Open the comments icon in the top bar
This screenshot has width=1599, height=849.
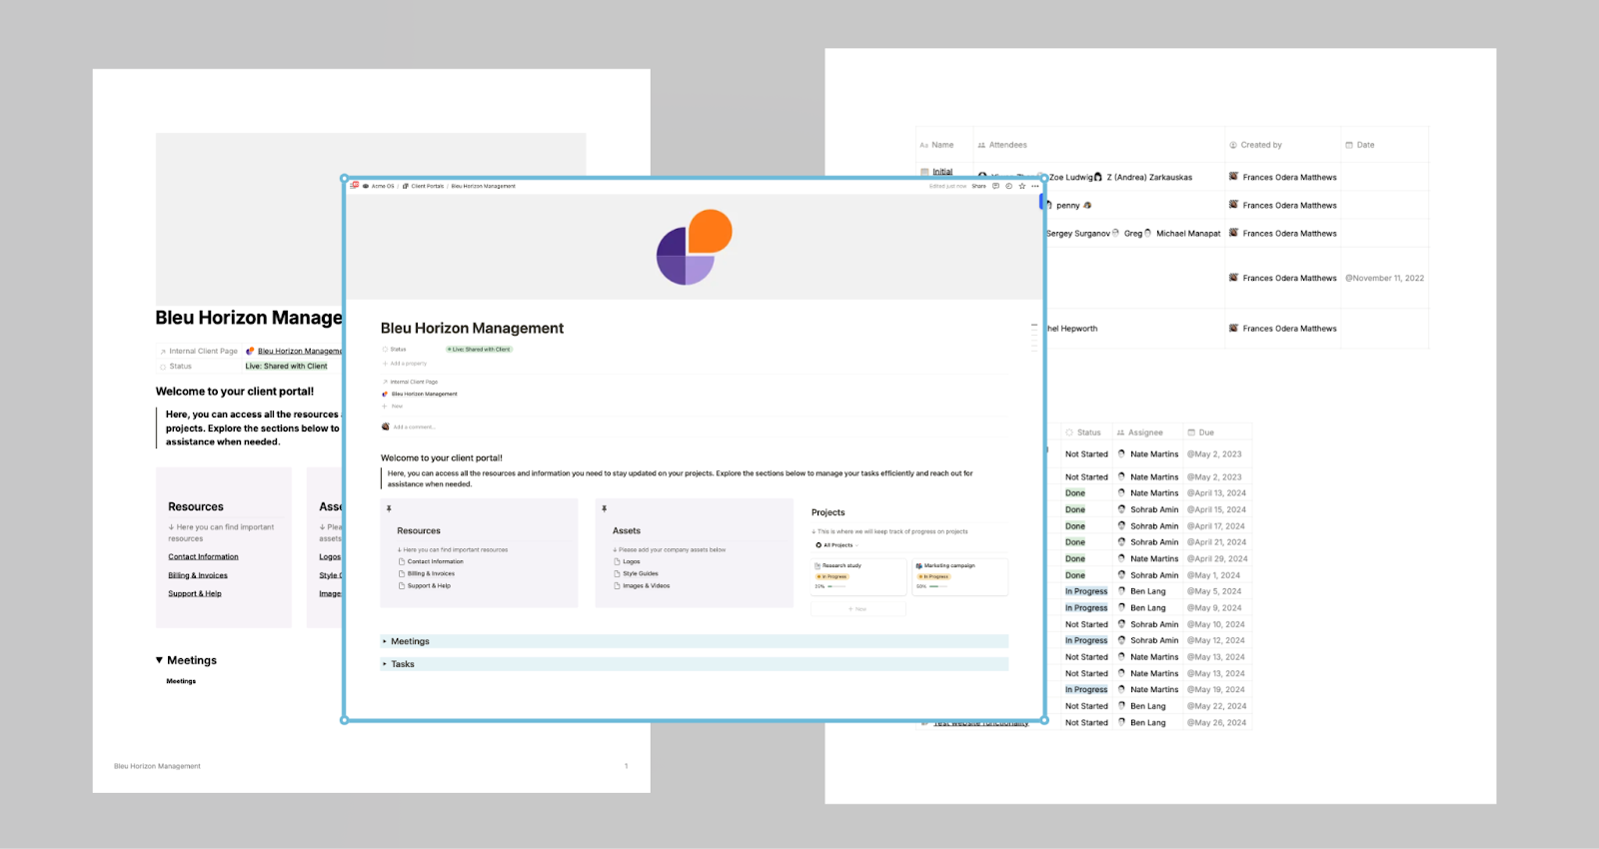click(x=995, y=186)
